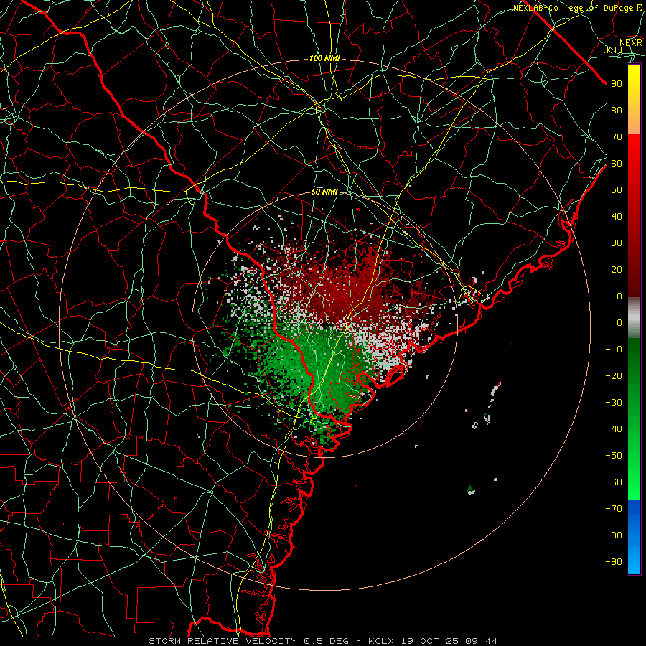Screen dimensions: 646x646
Task: Click the blue segment of the color bar
Action: [x=634, y=537]
